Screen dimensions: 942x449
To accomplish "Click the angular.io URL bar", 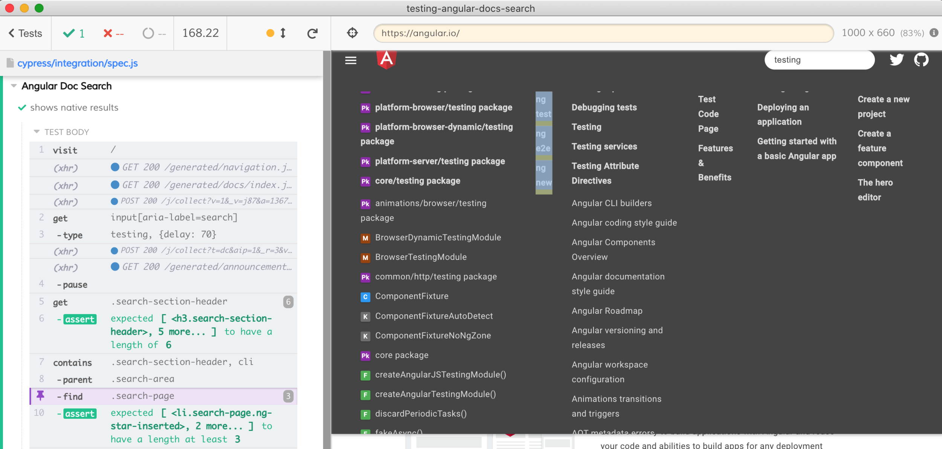I will (x=603, y=33).
